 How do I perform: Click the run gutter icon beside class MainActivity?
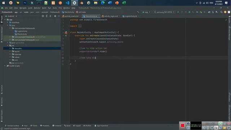click(66, 32)
